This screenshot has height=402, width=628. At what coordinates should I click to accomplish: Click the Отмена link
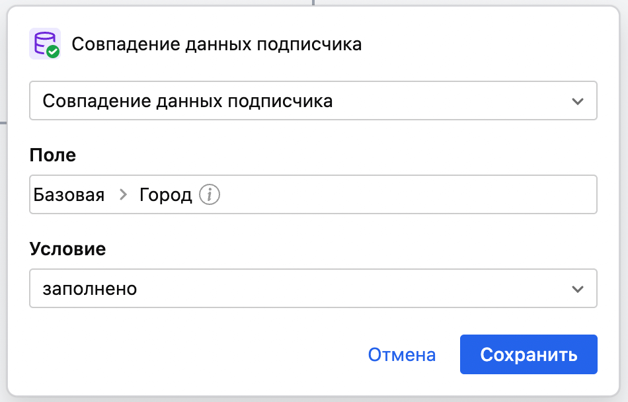click(402, 354)
